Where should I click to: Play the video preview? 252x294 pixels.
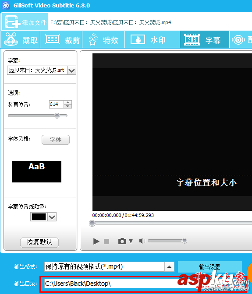[x=96, y=241]
